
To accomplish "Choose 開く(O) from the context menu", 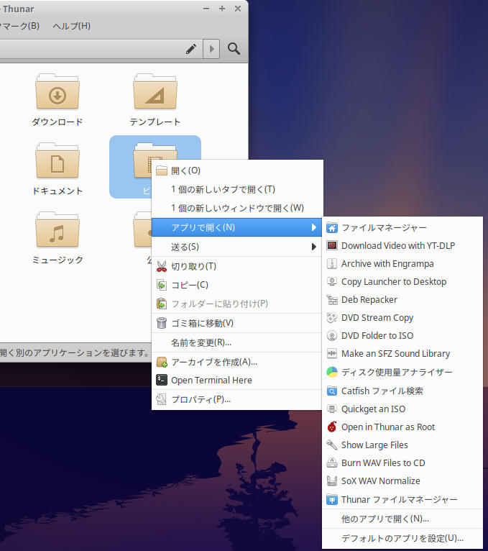I will 237,170.
